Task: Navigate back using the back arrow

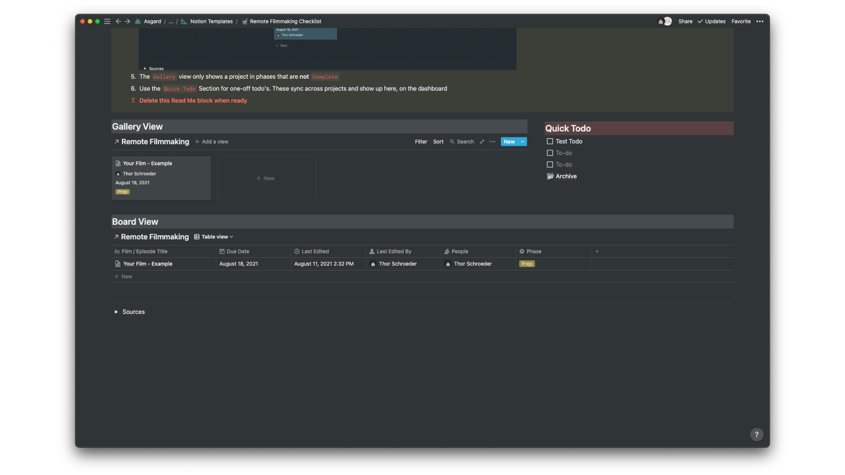Action: 118,21
